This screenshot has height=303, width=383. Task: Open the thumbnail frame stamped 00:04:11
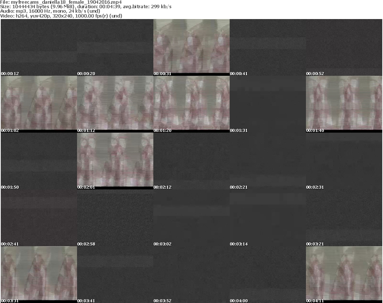[344, 275]
